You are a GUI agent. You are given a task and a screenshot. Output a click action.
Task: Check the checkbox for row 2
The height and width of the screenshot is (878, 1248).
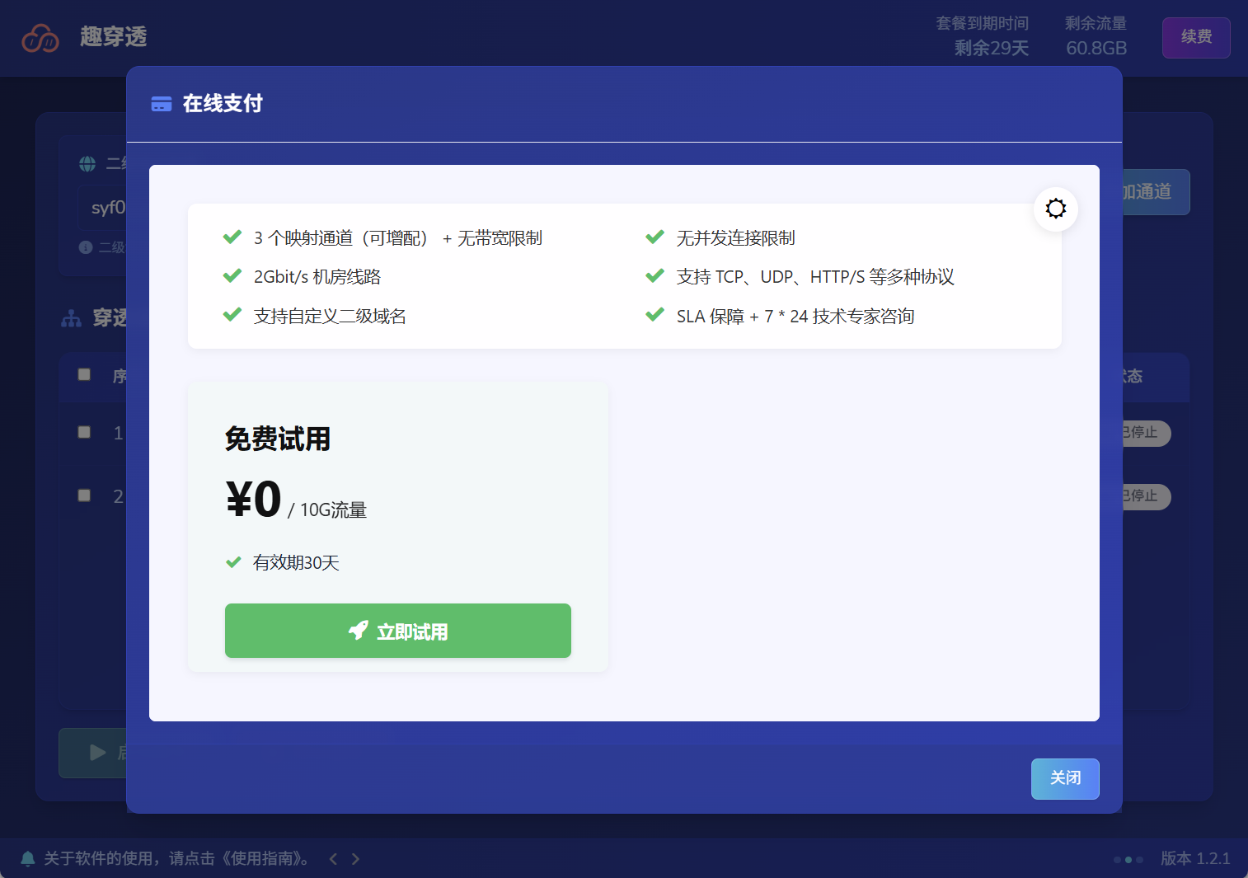pos(84,495)
